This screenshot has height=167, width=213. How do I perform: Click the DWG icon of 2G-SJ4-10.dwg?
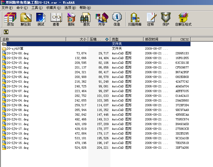4,96
